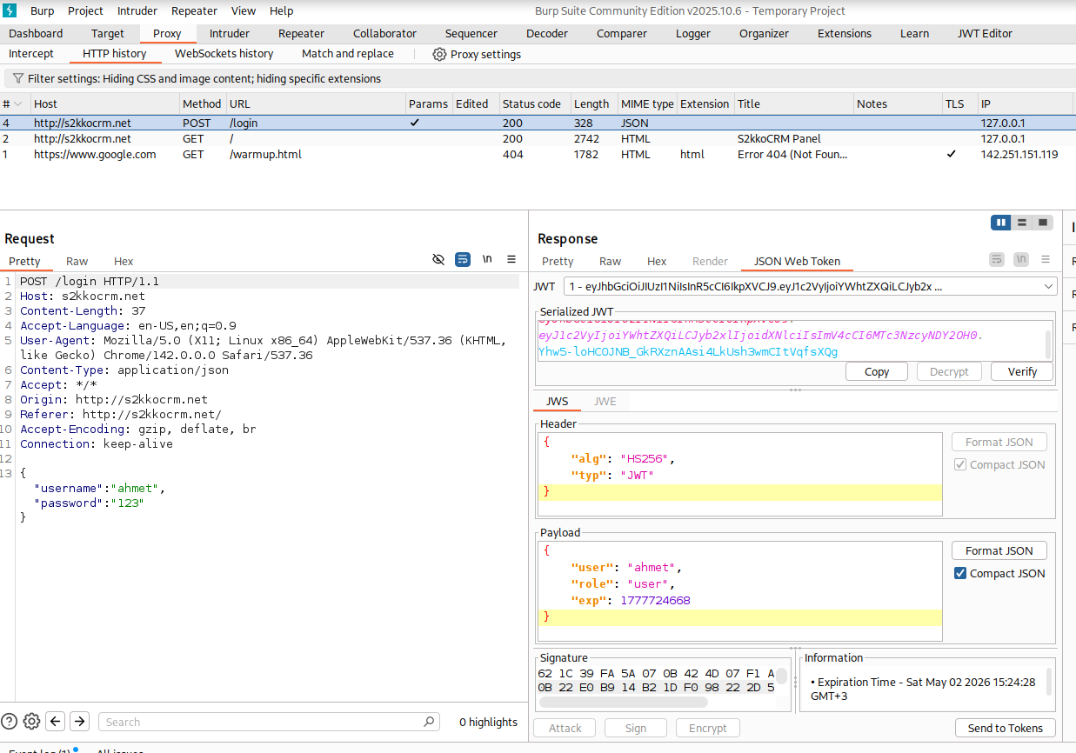Go to next match arrow
Screen dimensions: 1076x753
click(79, 722)
